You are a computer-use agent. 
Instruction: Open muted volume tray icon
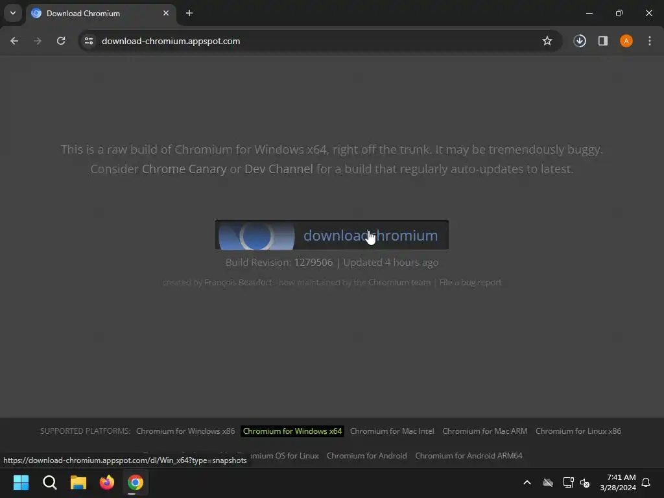click(x=586, y=482)
